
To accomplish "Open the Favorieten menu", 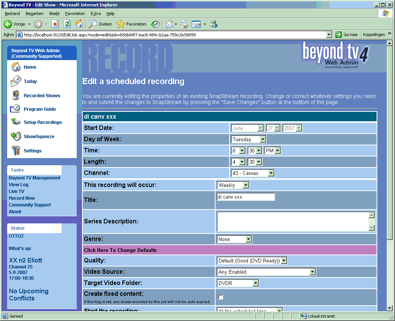I will pos(75,14).
